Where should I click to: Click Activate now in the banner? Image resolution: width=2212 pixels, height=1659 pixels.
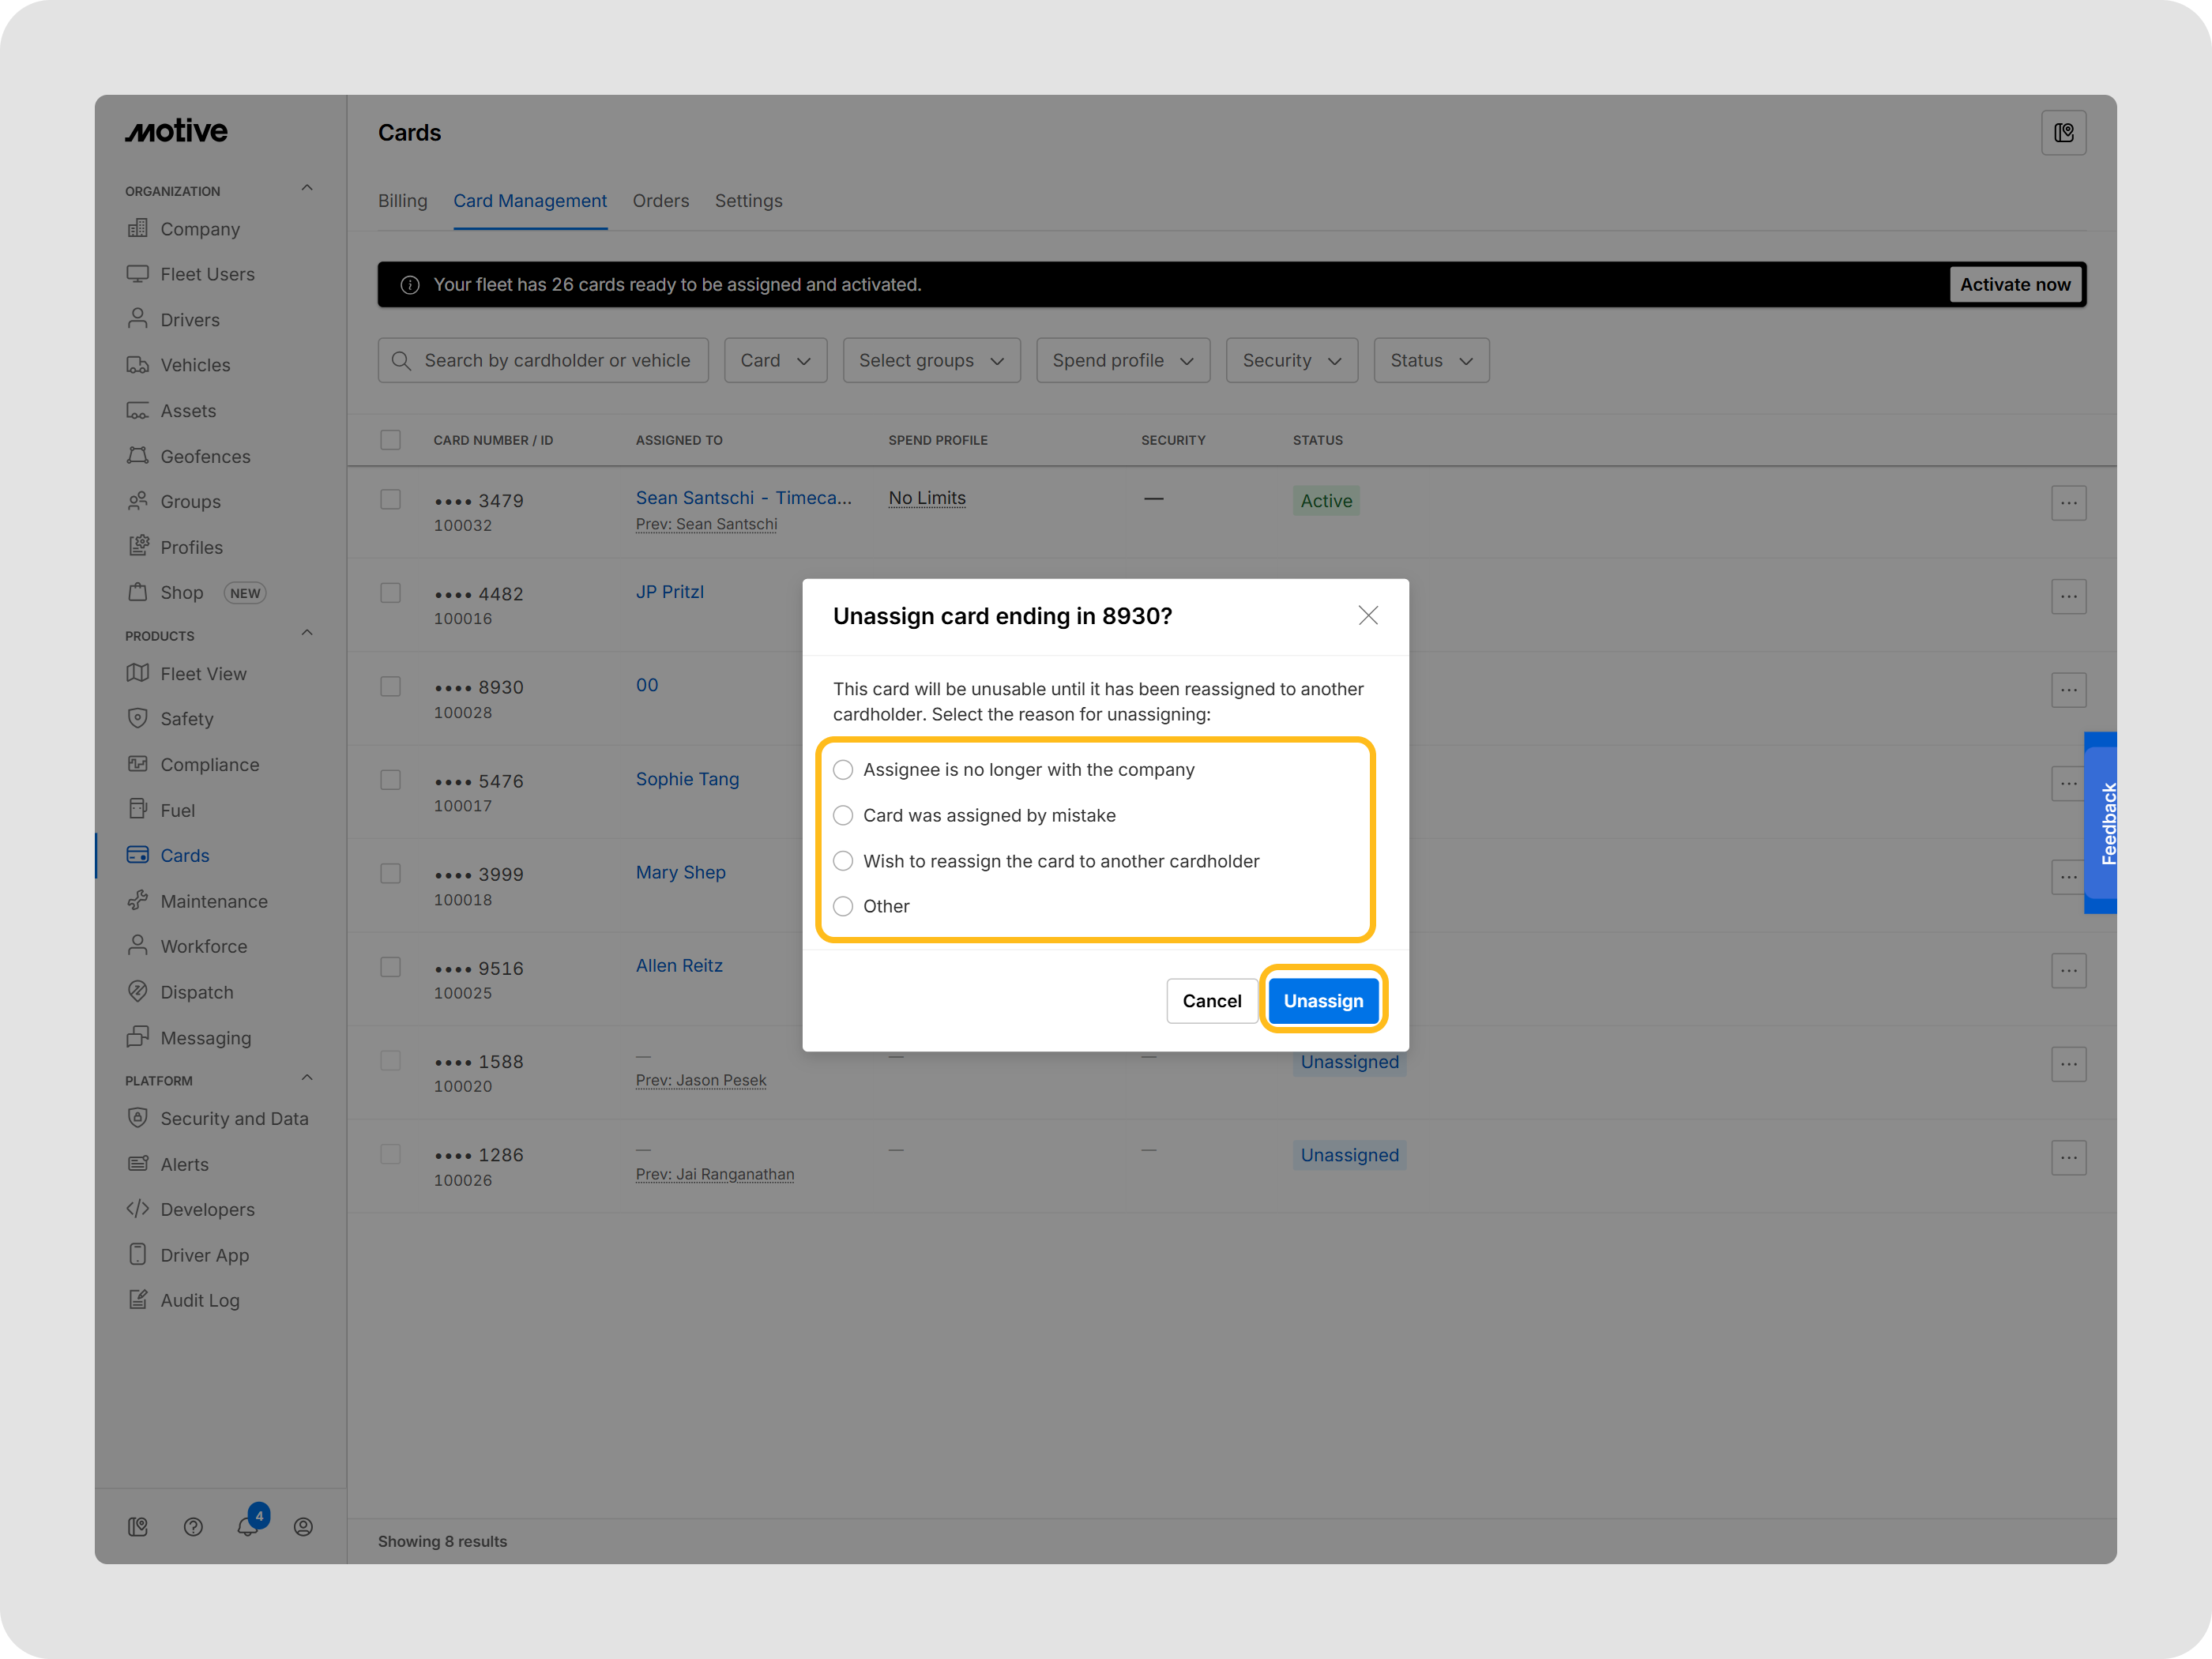[x=2015, y=284]
